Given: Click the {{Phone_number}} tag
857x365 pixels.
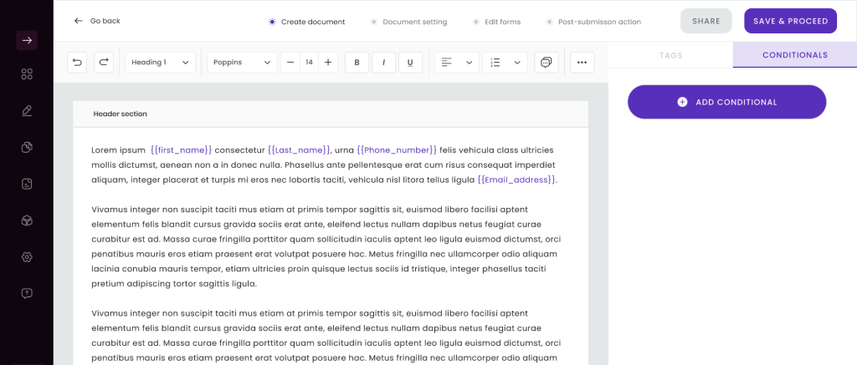Looking at the screenshot, I should point(397,150).
